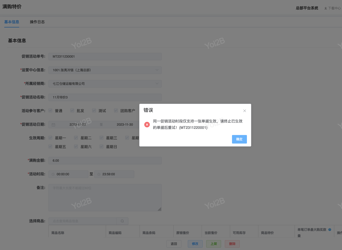Click the magnifier search icon for 选择商品
The width and height of the screenshot is (342, 250).
tap(122, 221)
